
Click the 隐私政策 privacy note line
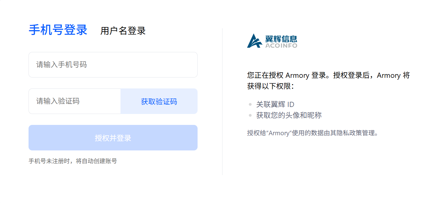pyautogui.click(x=313, y=133)
